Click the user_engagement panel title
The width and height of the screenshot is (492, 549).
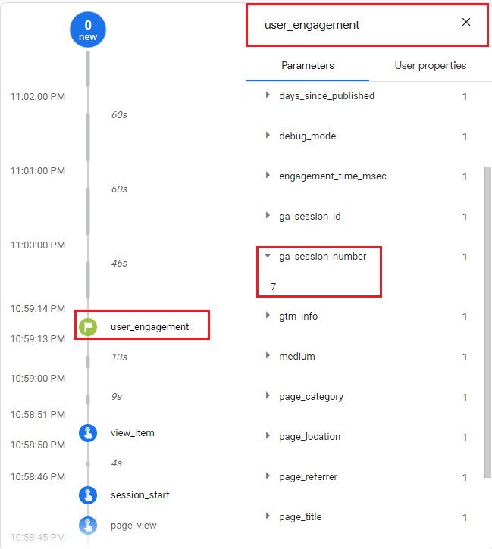tap(312, 25)
